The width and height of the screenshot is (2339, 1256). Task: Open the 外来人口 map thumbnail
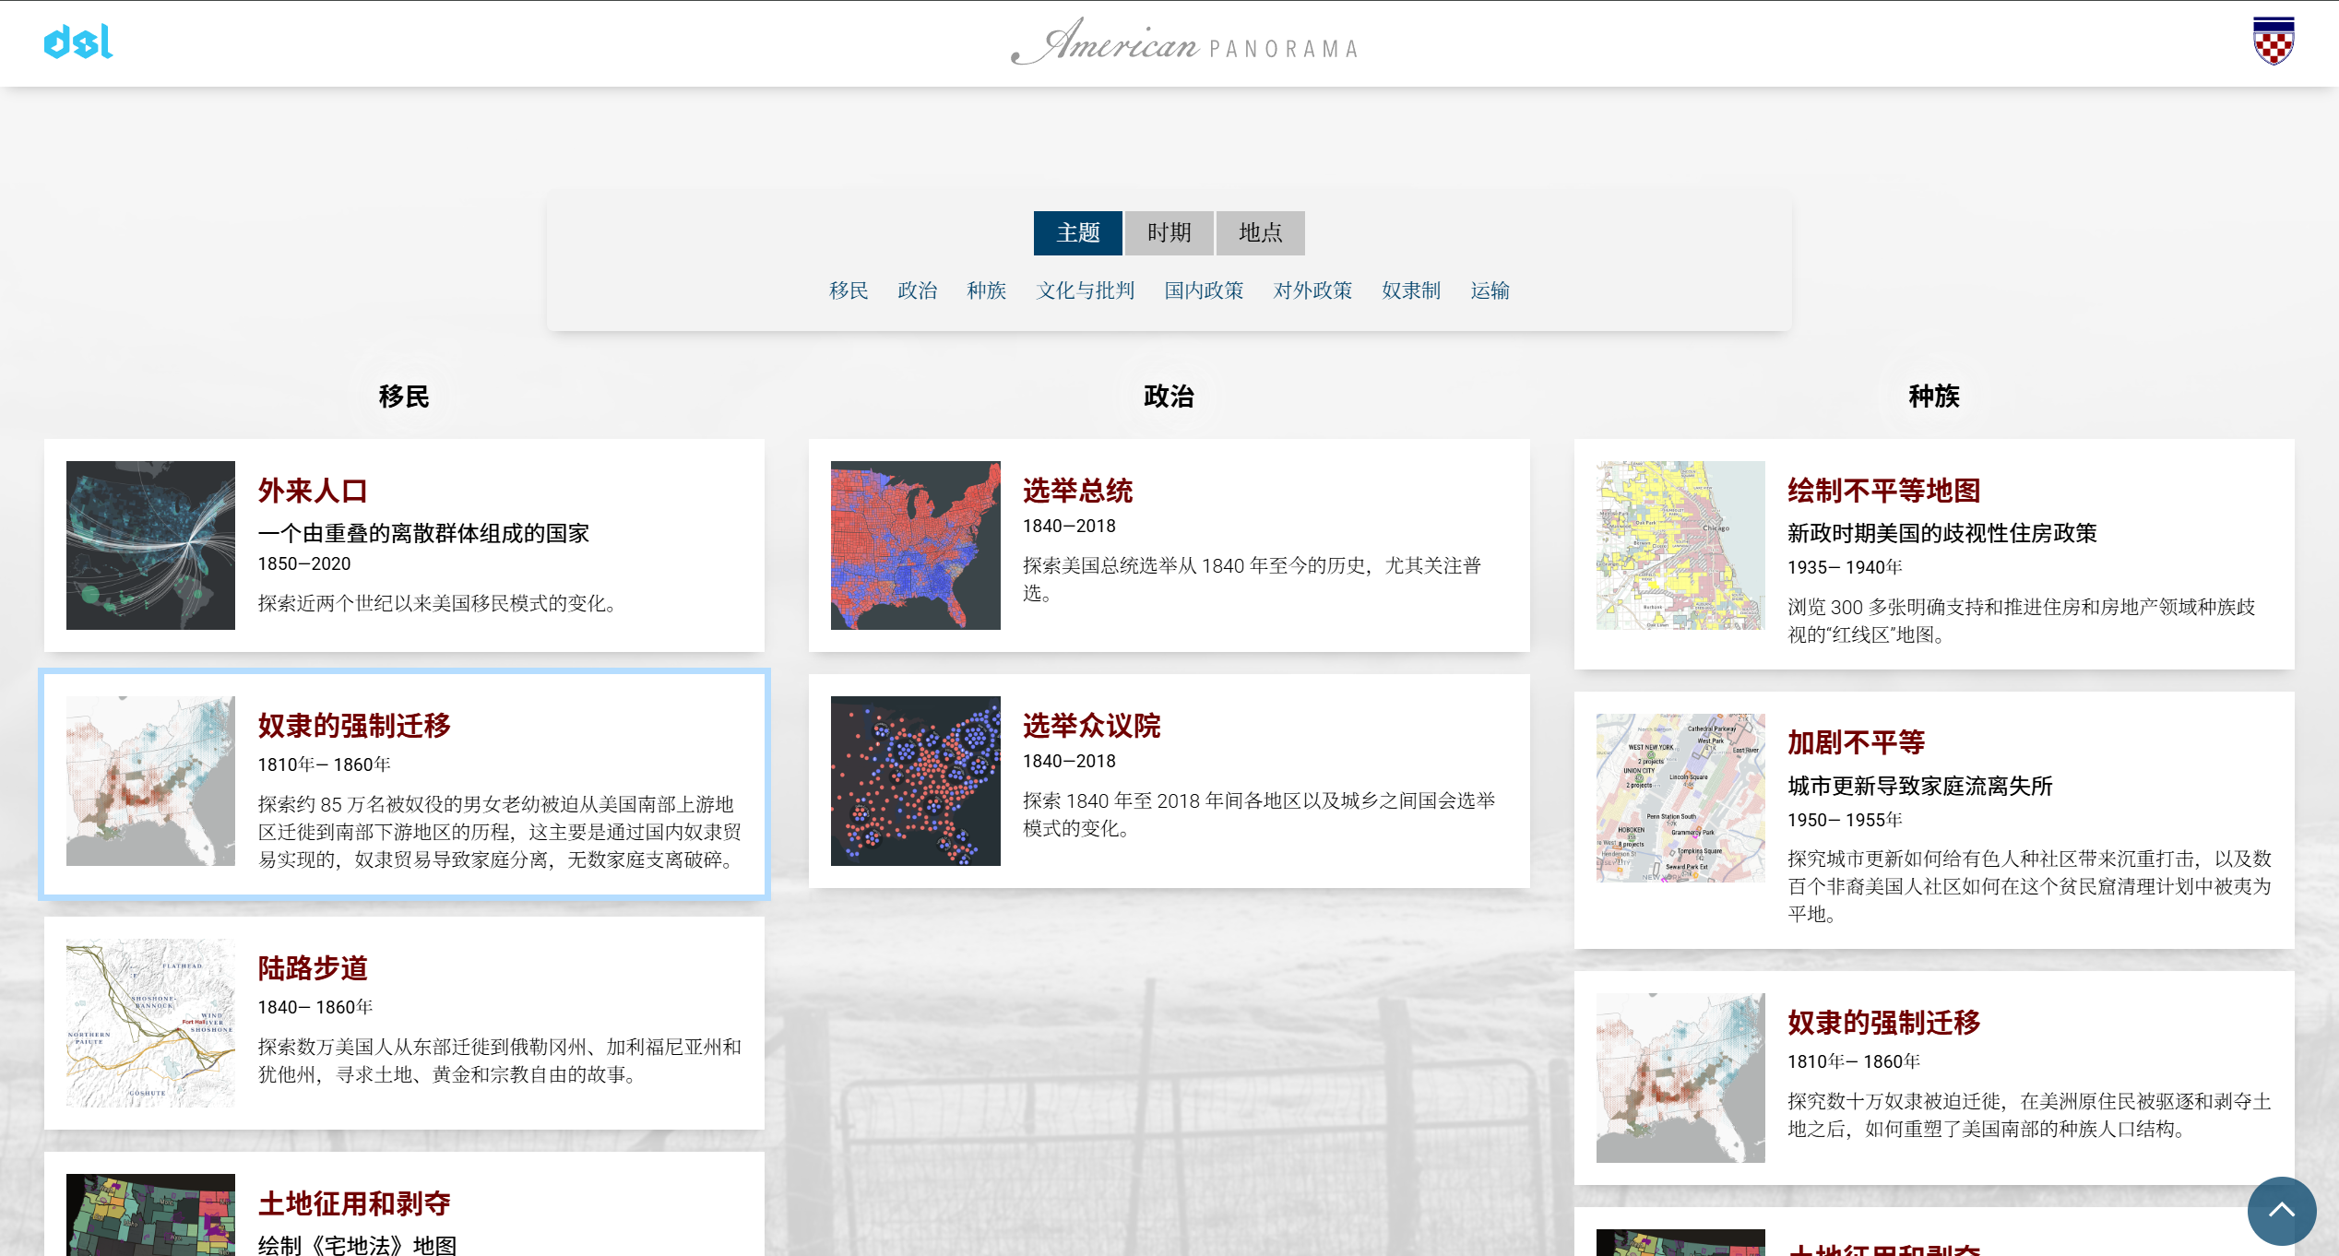(x=150, y=545)
